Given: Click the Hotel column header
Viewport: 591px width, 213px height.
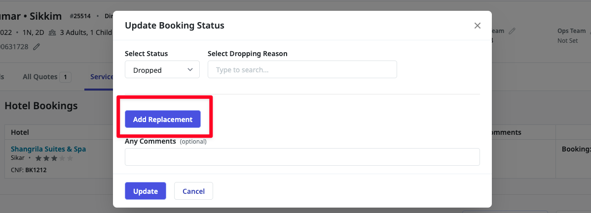Looking at the screenshot, I should point(20,132).
